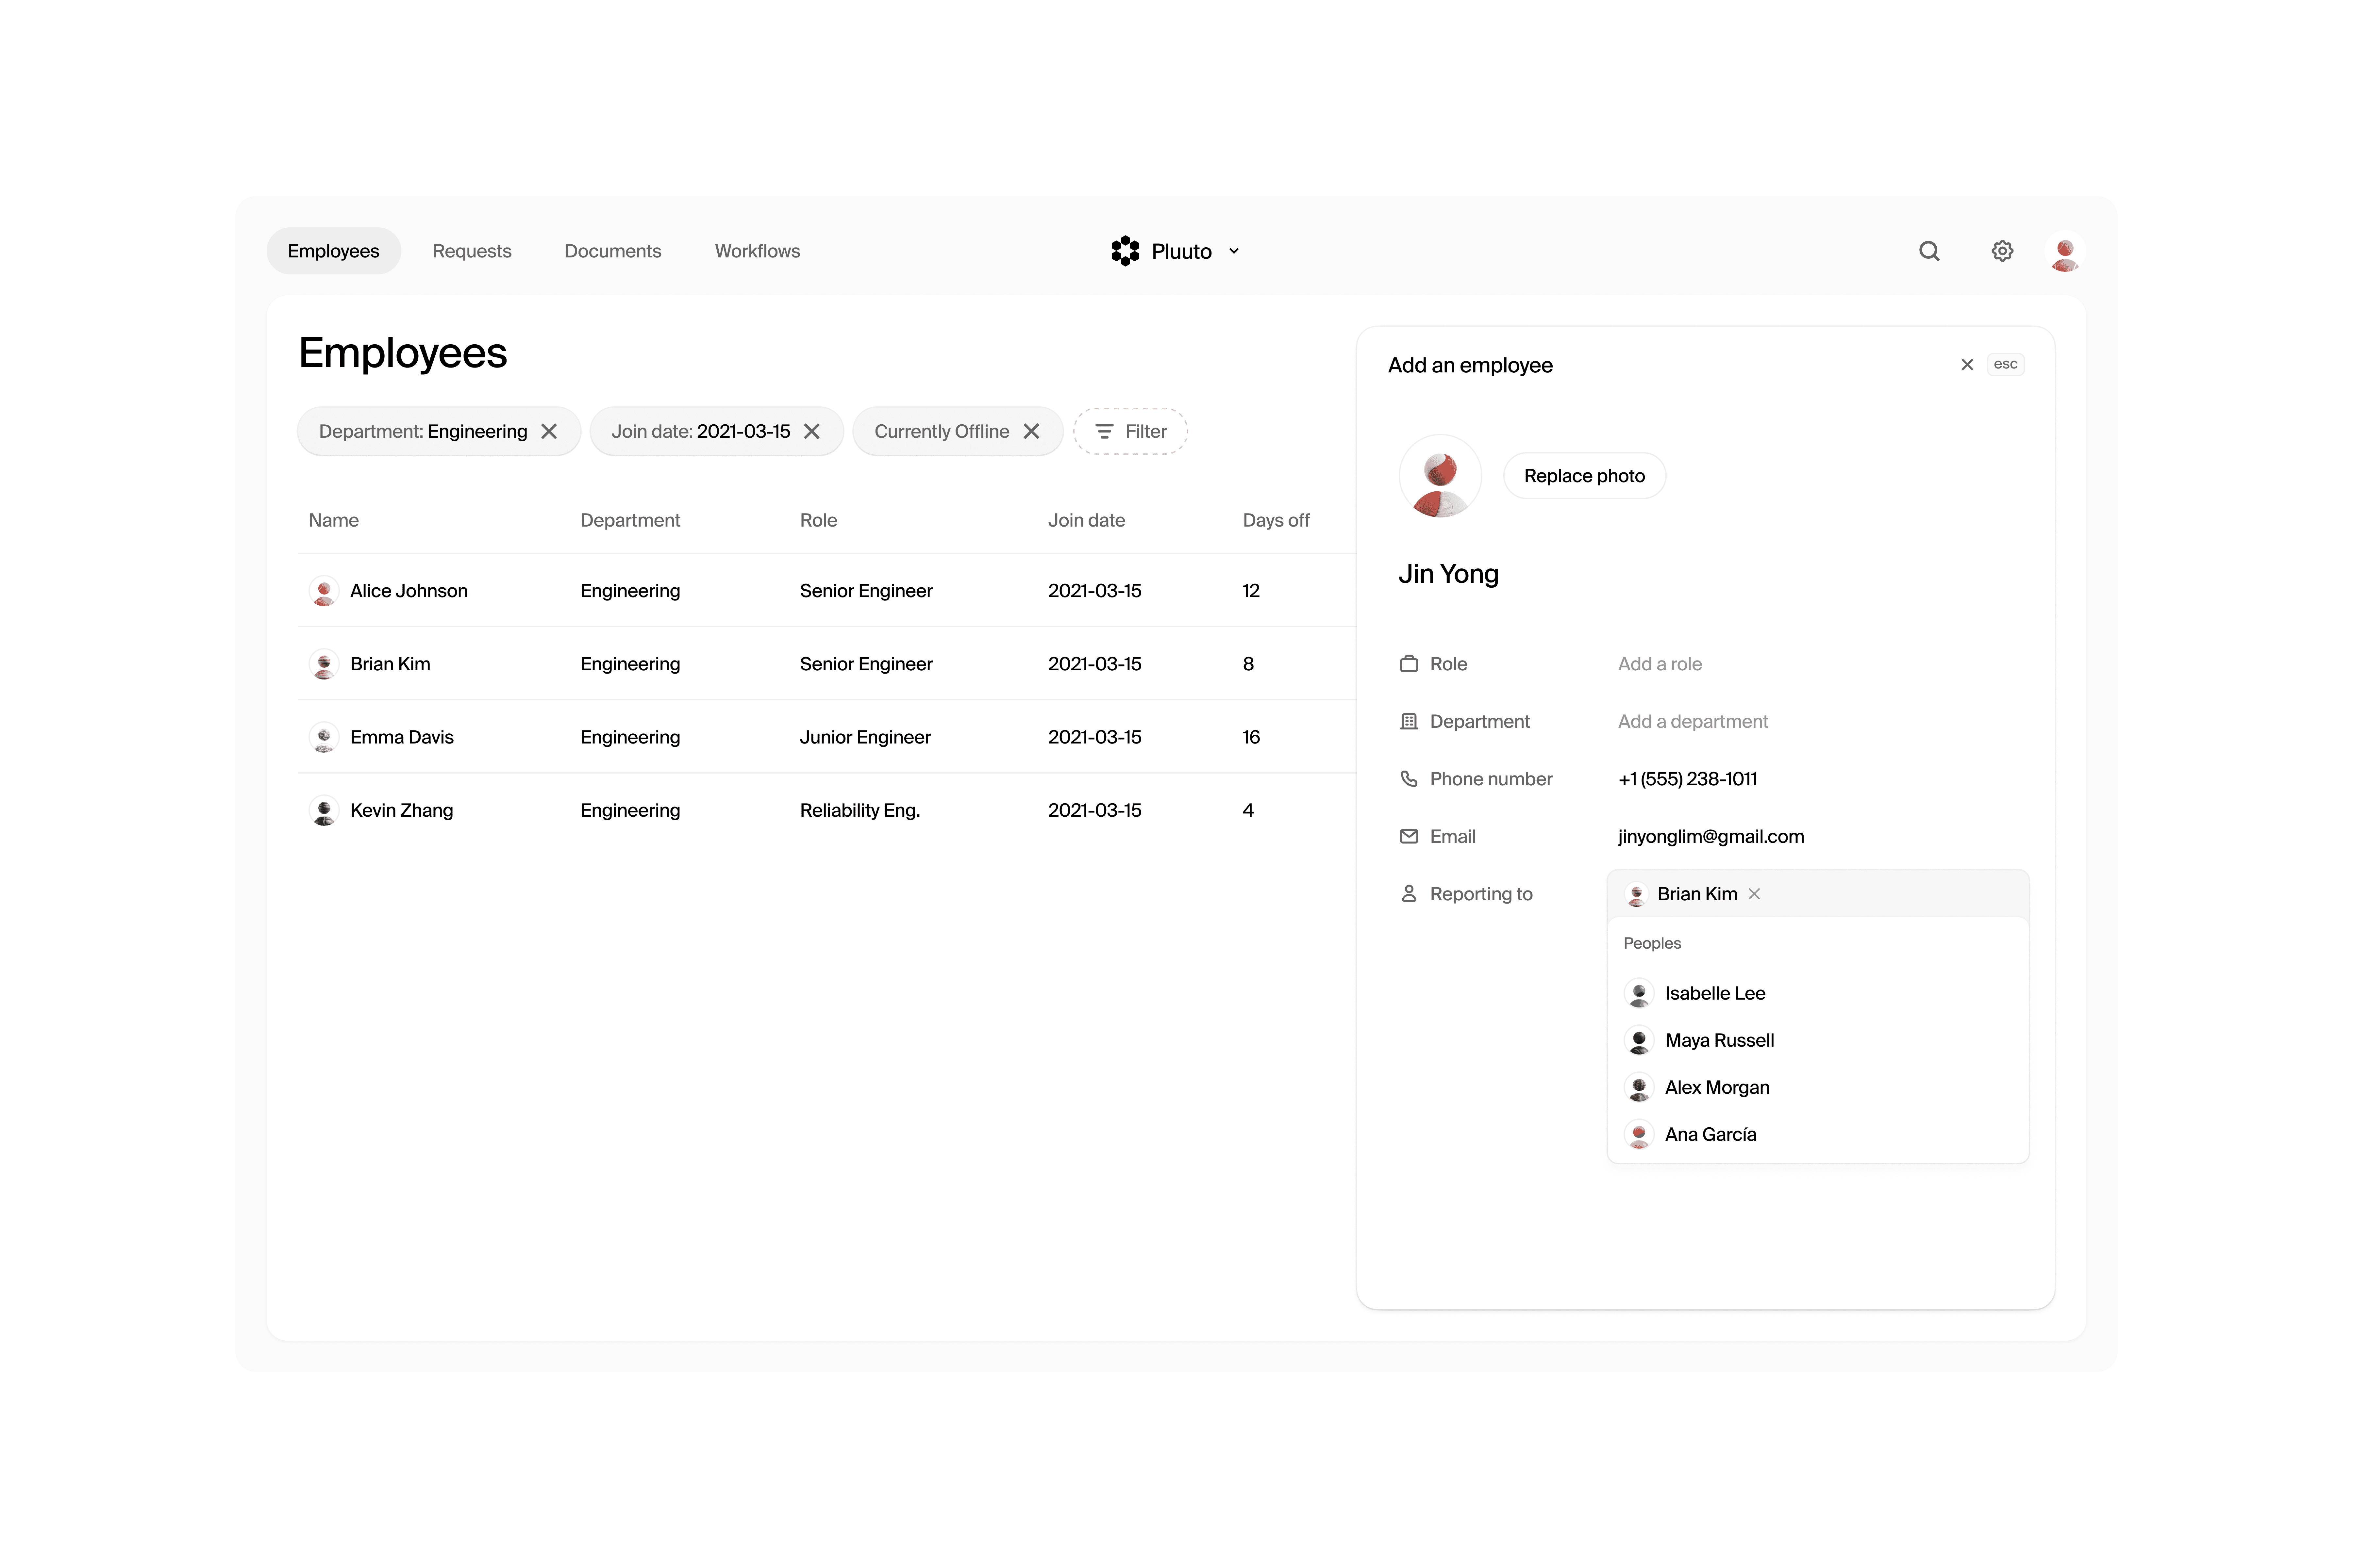Choose Ana García in Peoples list
The image size is (2353, 1568).
[x=1710, y=1134]
